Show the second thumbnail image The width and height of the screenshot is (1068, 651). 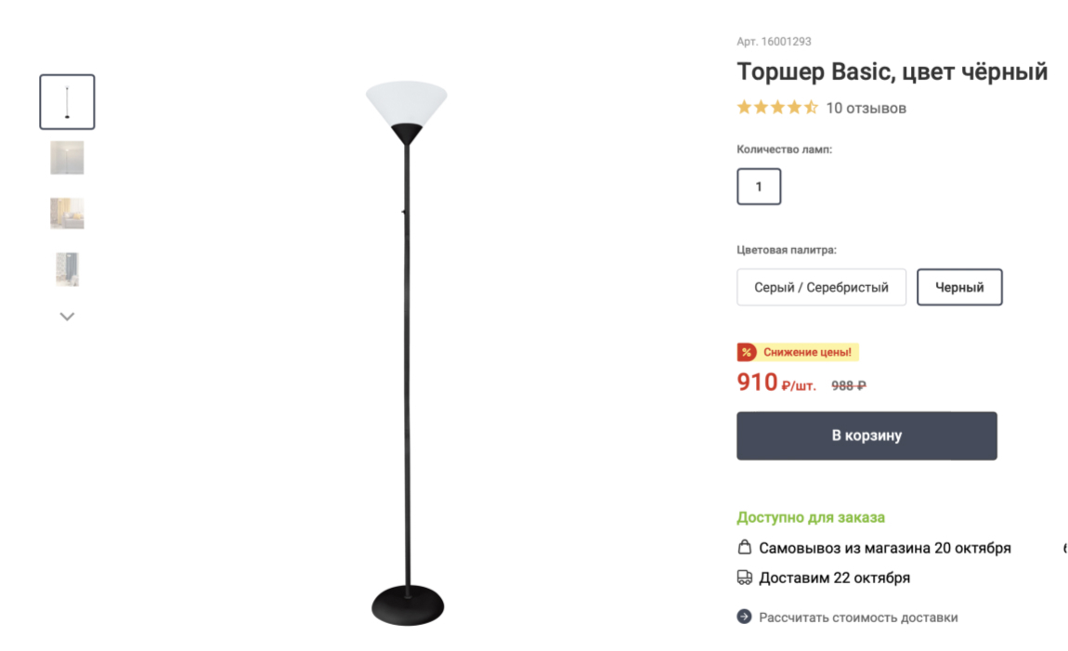tap(67, 158)
